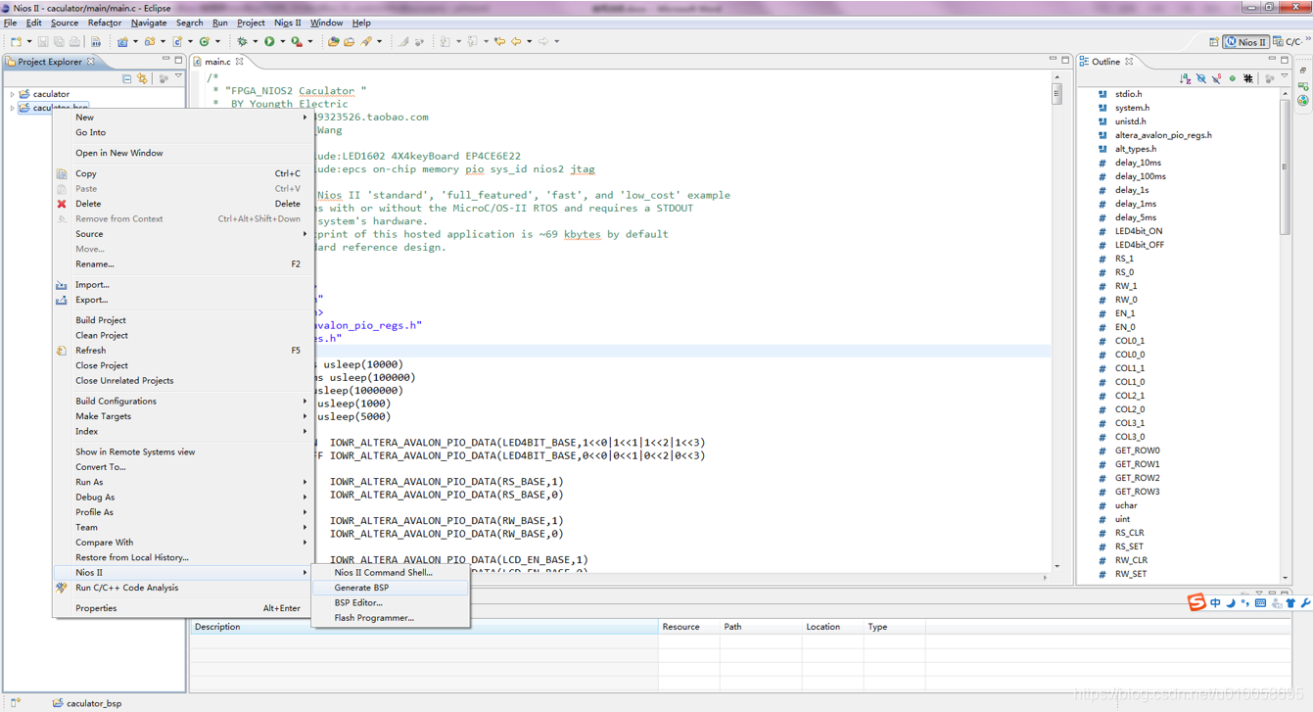Select LED4bit_ON in the Outline list
The image size is (1313, 712).
coord(1139,231)
